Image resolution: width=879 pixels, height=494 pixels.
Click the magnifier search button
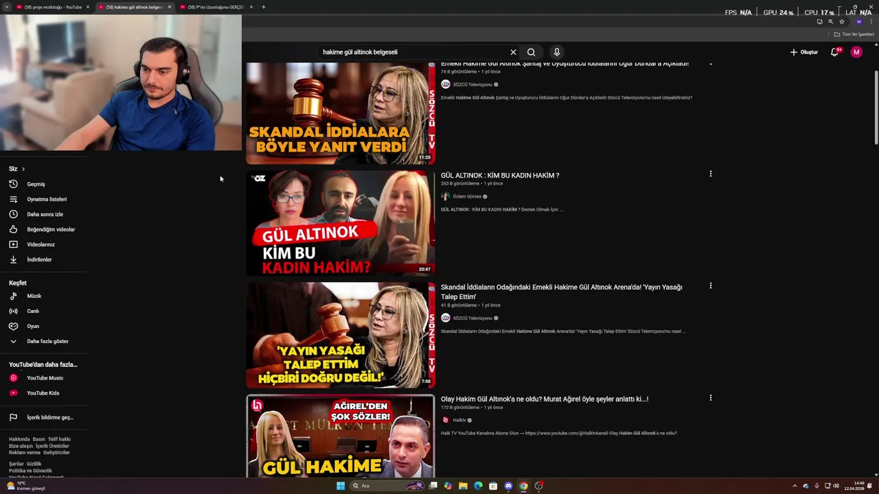[x=531, y=52]
